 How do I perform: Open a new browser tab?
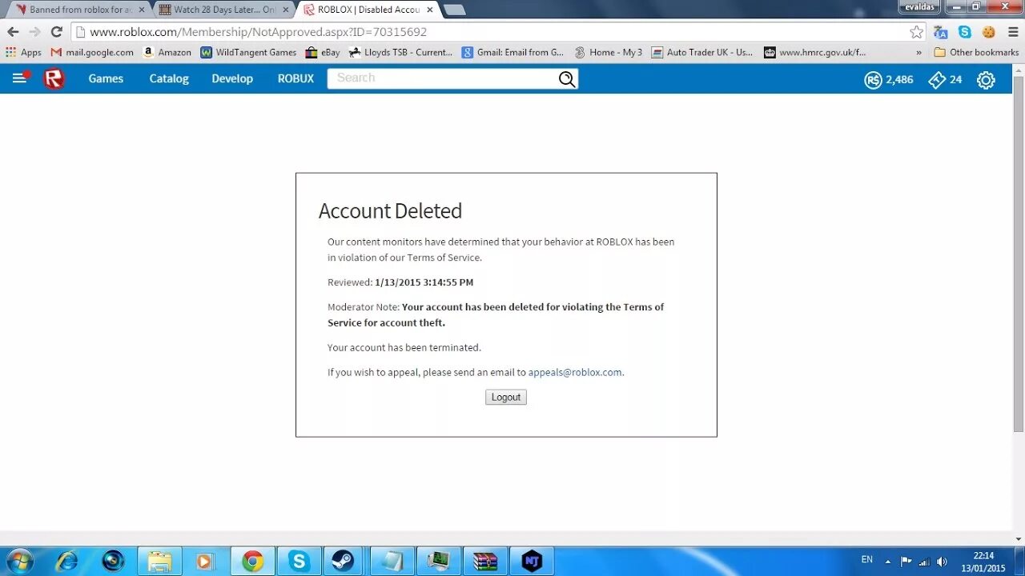coord(454,10)
